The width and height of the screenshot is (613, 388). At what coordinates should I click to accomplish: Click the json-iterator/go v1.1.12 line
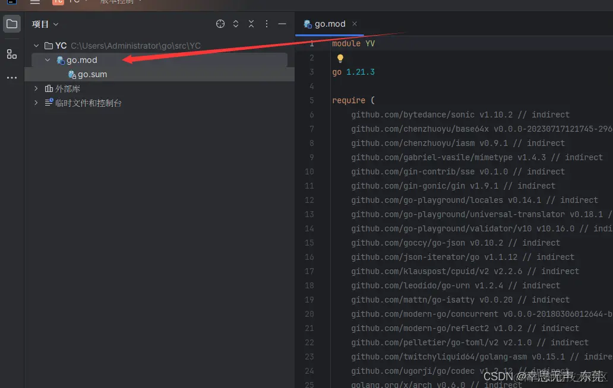pos(463,257)
